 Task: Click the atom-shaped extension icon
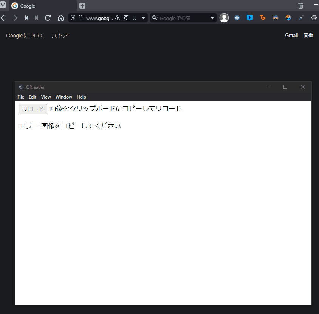tap(314, 18)
